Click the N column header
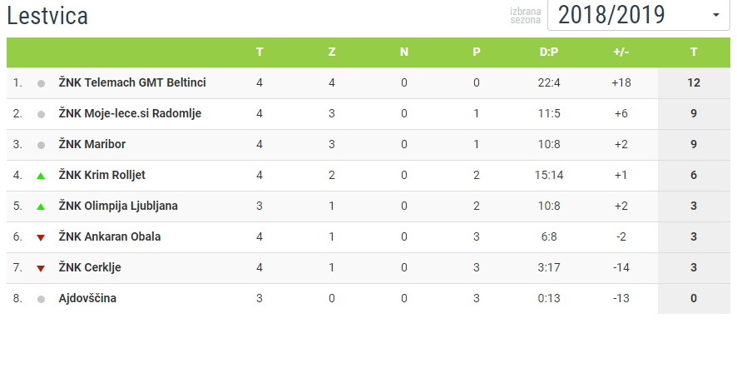The height and width of the screenshot is (383, 737). (404, 52)
